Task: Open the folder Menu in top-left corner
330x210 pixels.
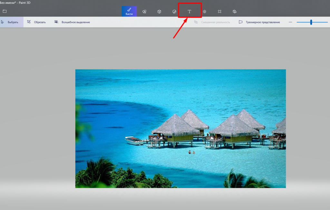Action: 5,11
